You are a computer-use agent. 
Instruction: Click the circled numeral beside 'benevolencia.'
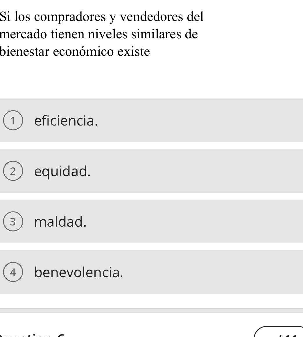pyautogui.click(x=14, y=272)
